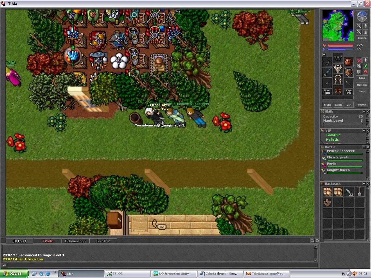
Task: Click the ring equipment slot
Action: click(x=327, y=83)
